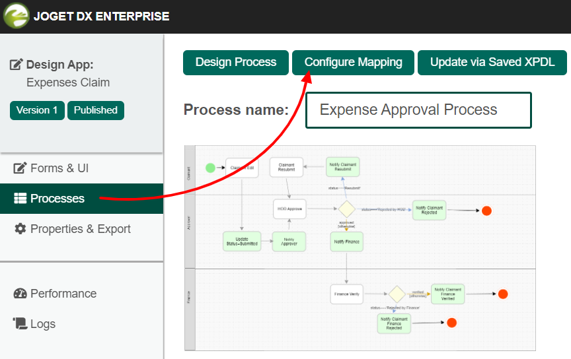Go to Performance page
The height and width of the screenshot is (359, 571).
[x=81, y=294]
